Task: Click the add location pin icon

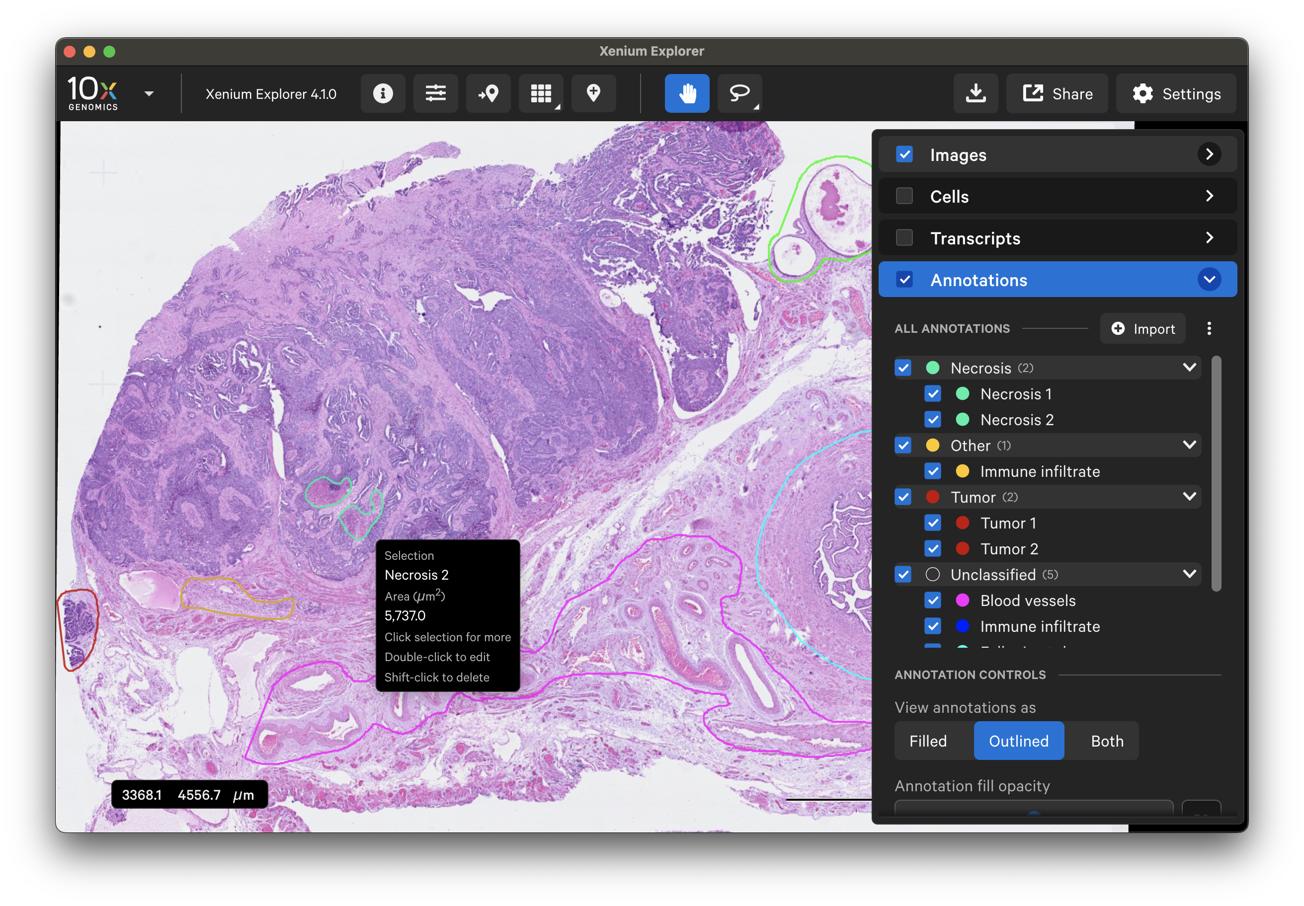Action: 593,94
